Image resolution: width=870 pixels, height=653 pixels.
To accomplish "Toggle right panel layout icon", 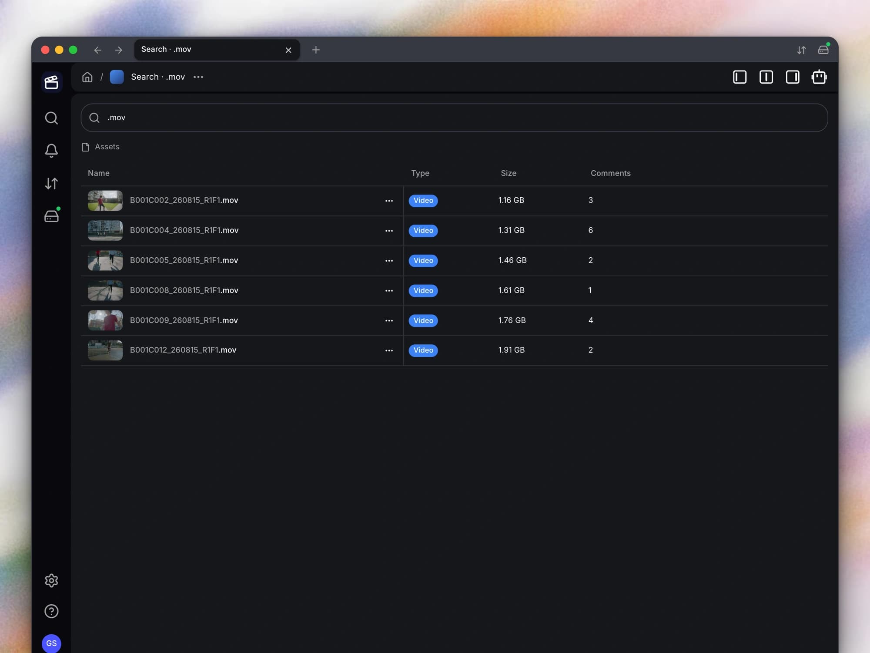I will point(793,77).
